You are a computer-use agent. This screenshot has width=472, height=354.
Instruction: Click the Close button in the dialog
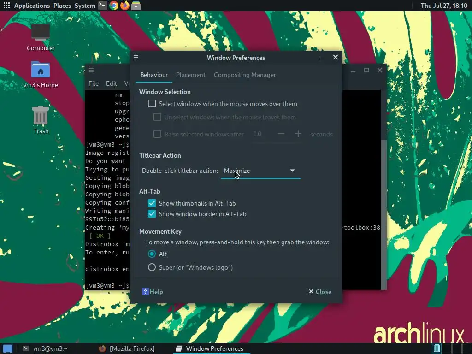(x=320, y=292)
